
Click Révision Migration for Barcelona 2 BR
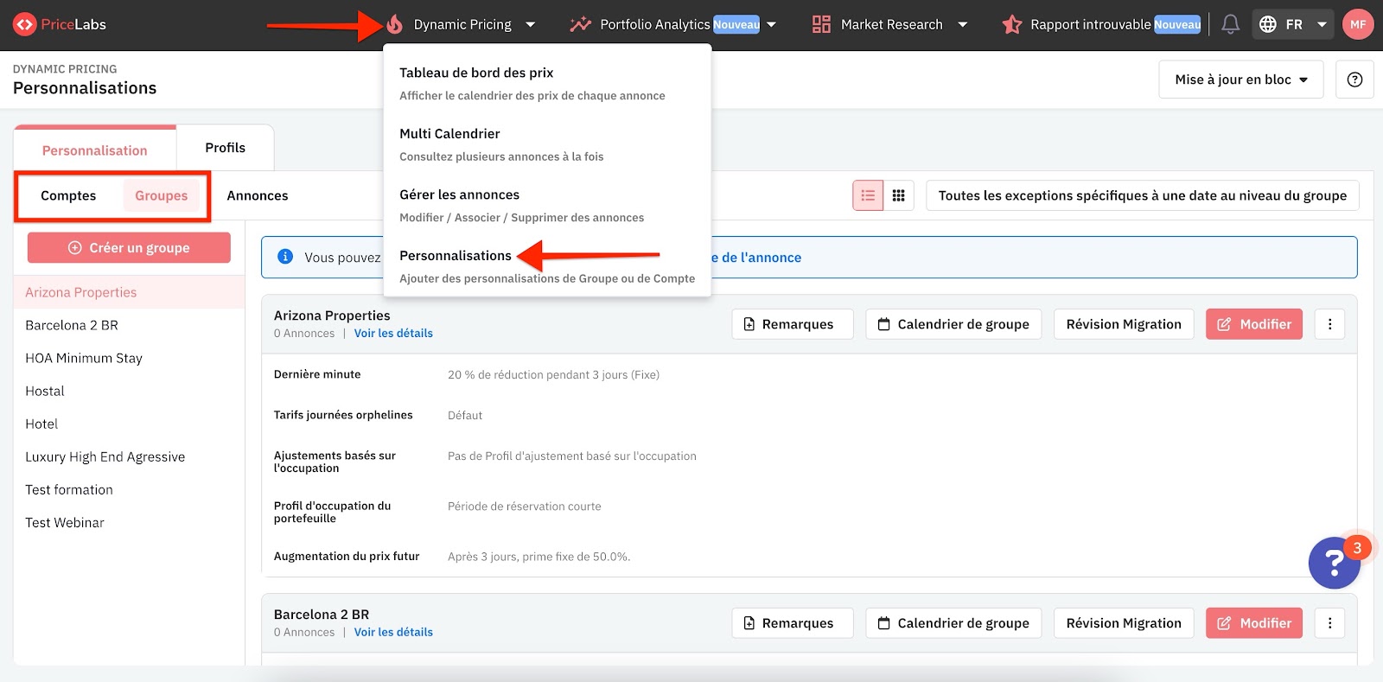coord(1124,623)
